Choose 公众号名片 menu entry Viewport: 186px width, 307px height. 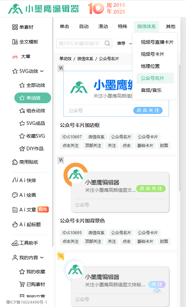[x=155, y=78]
